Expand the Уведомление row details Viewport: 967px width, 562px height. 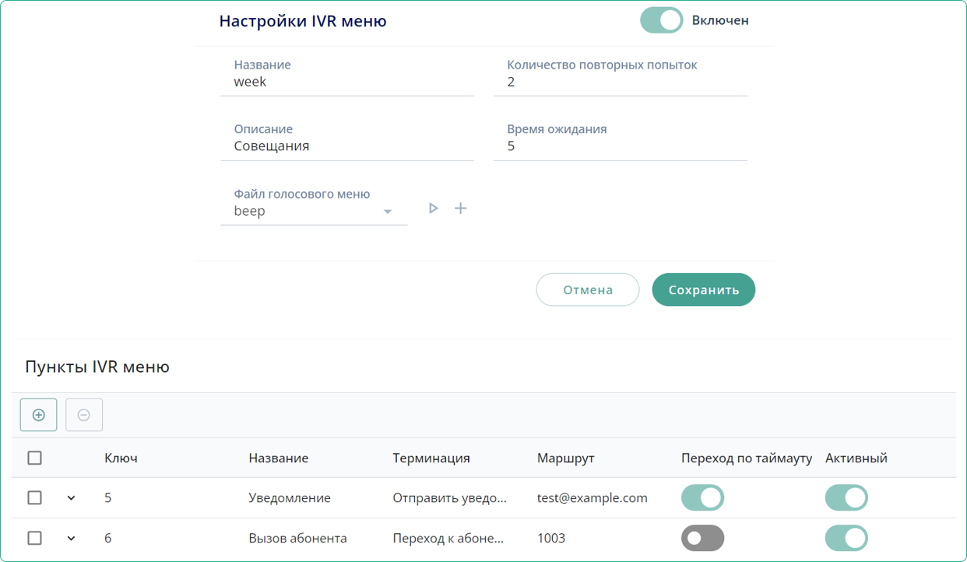[71, 498]
